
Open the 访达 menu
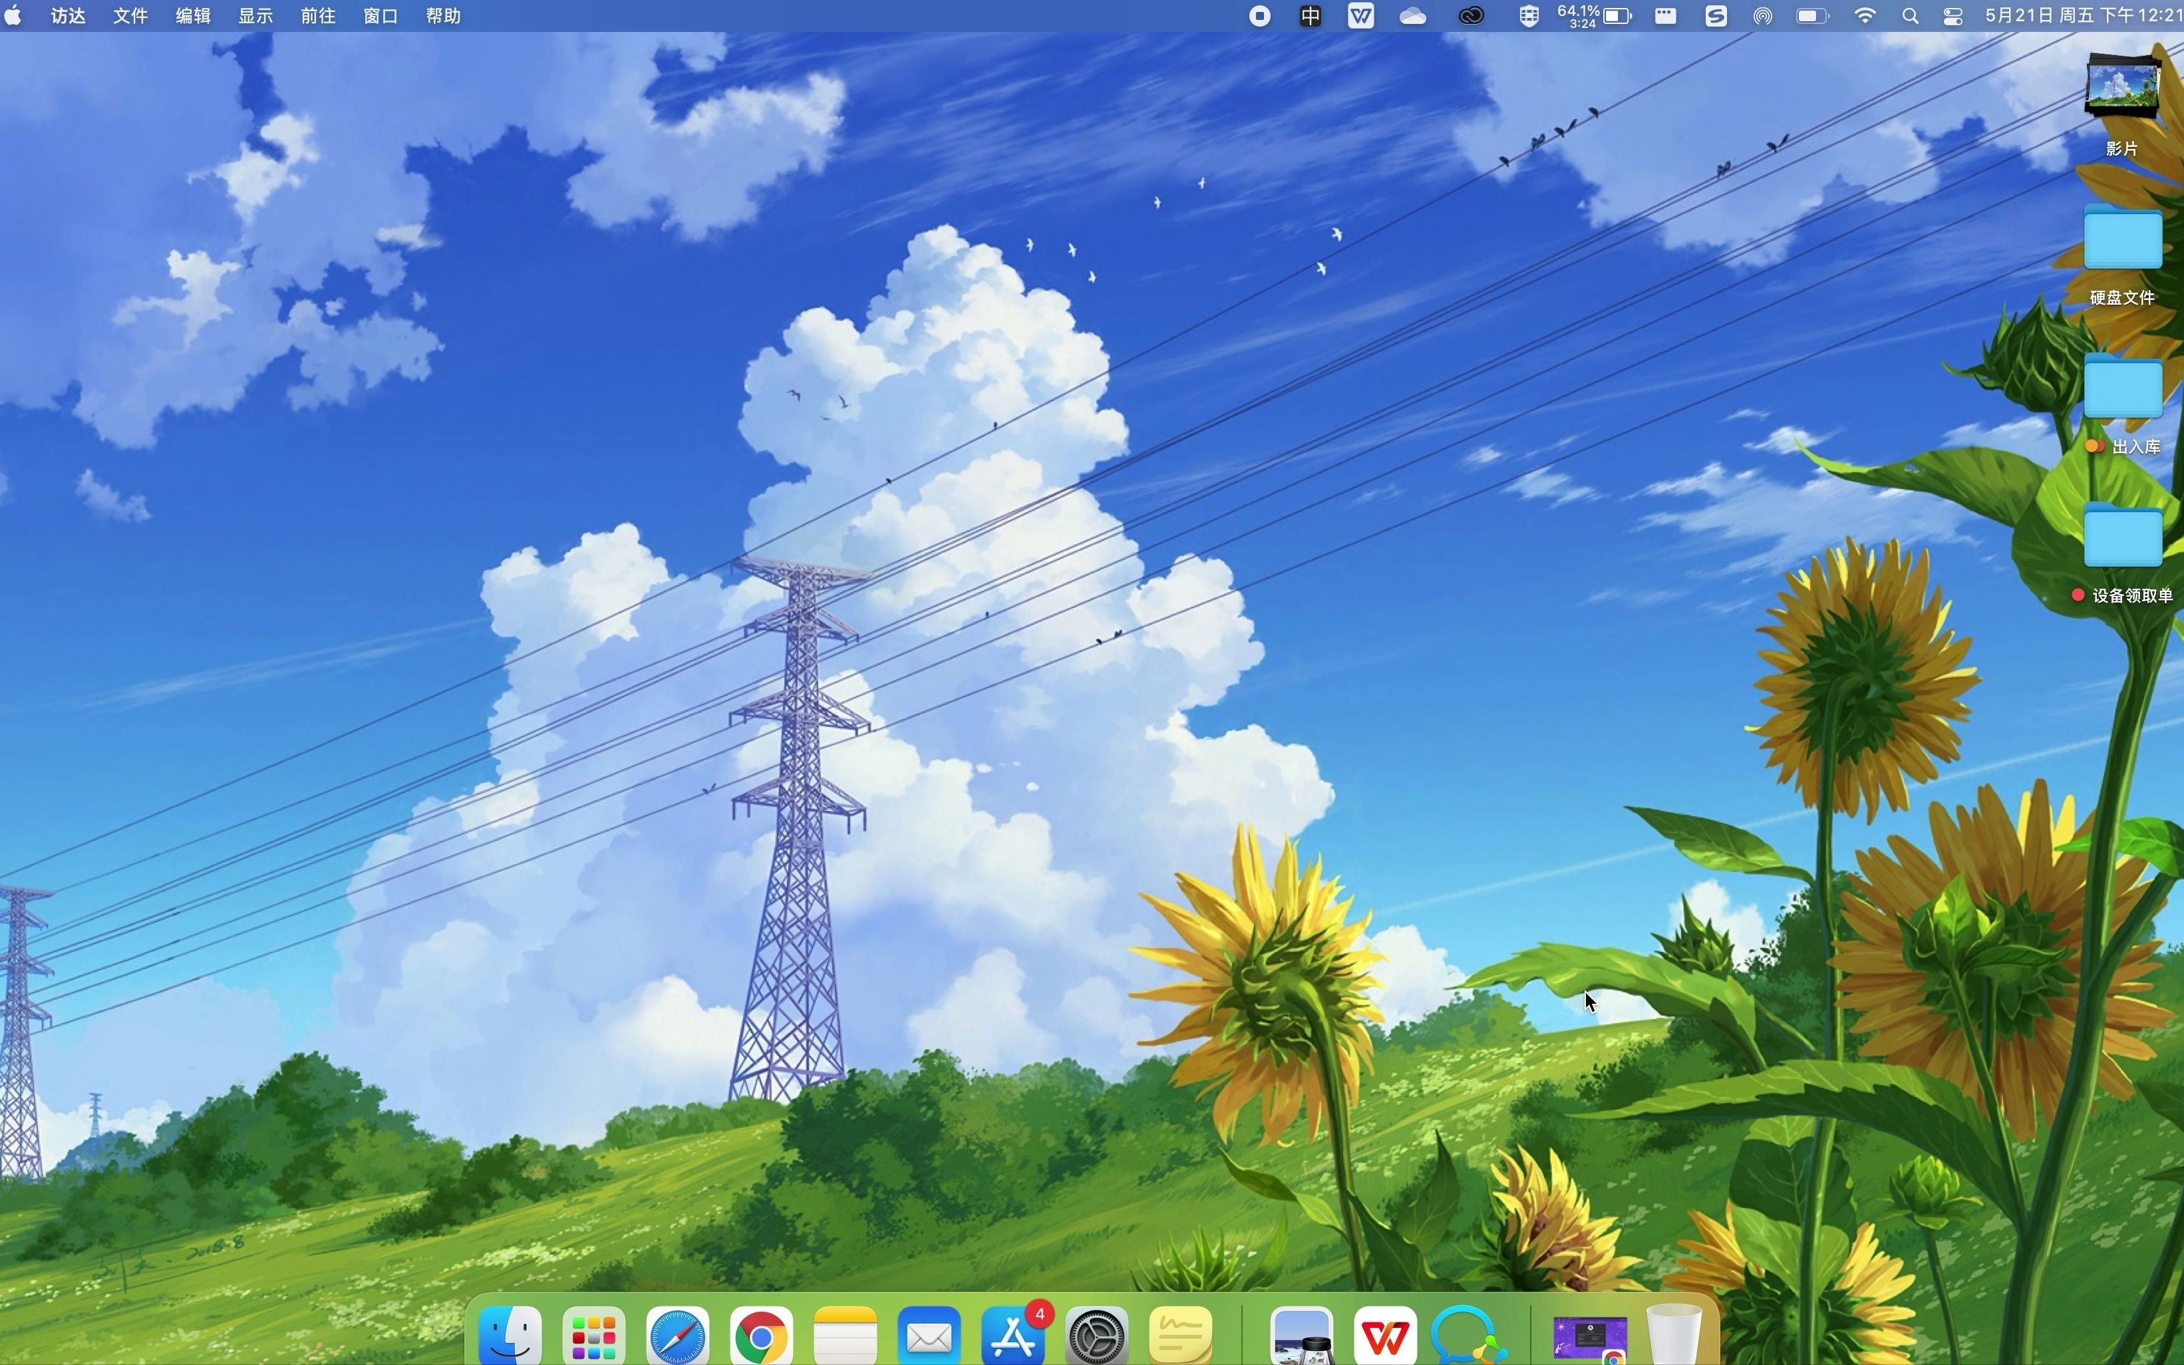pos(68,15)
